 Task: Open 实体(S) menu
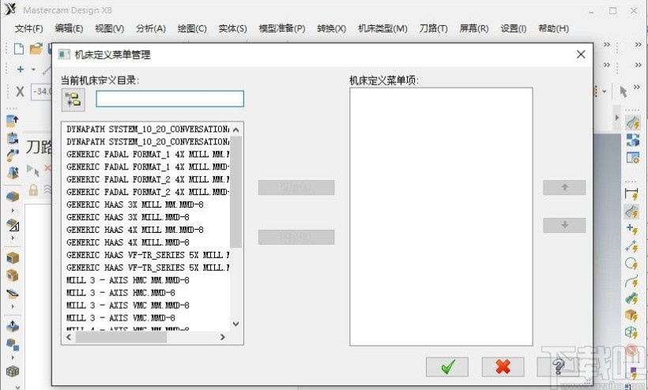click(232, 28)
